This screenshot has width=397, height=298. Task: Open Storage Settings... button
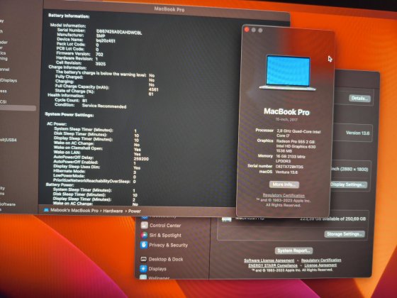click(x=345, y=234)
